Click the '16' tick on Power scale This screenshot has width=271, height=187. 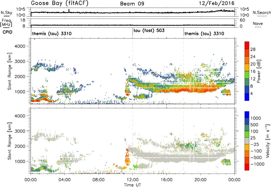click(253, 72)
